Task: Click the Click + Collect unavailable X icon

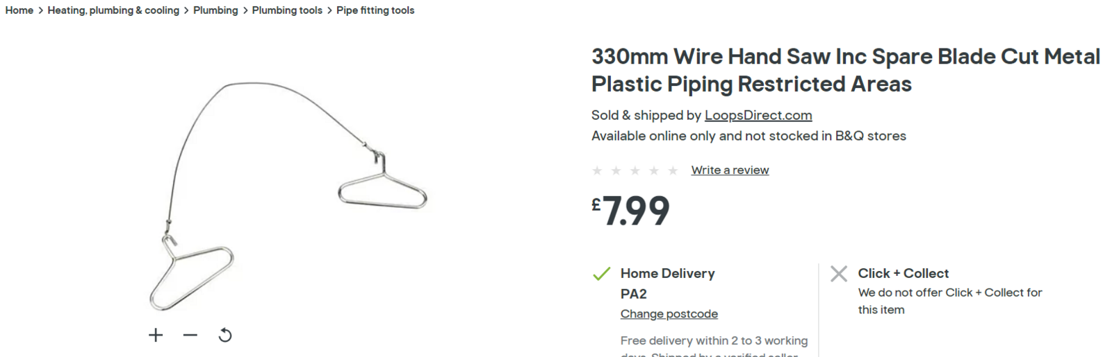Action: click(839, 274)
